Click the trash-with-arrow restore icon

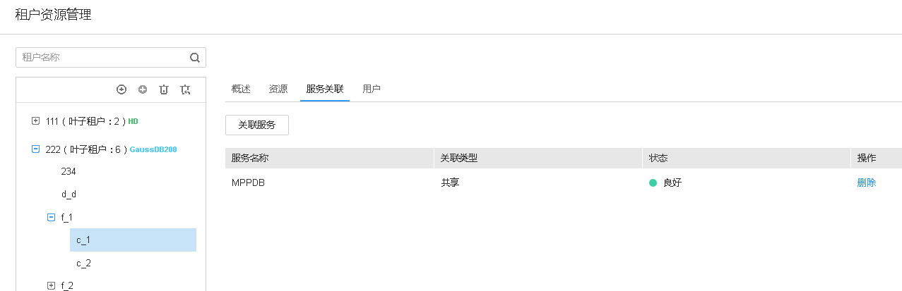[185, 89]
